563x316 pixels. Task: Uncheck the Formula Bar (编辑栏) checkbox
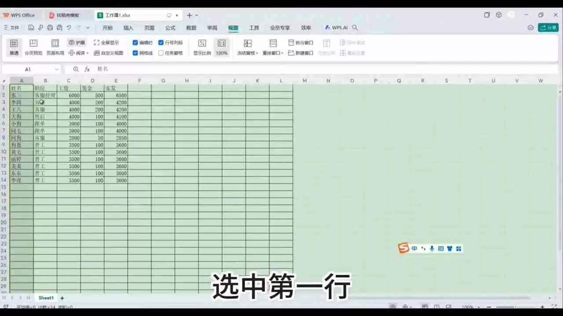point(135,43)
